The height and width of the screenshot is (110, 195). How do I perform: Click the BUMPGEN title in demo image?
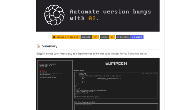116,64
